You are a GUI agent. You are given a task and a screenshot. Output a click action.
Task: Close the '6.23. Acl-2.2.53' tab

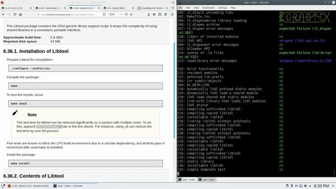tap(30, 8)
